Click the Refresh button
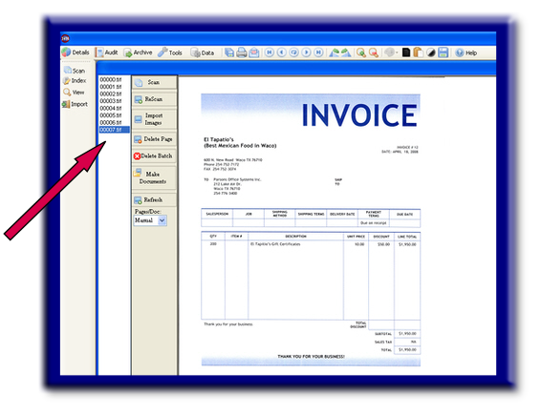 [x=154, y=199]
